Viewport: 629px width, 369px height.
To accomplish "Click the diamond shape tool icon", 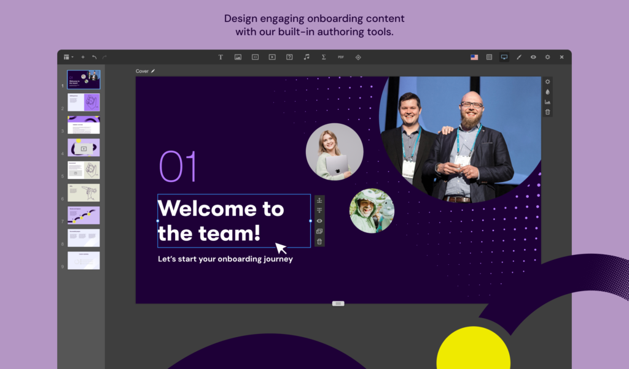I will click(x=358, y=57).
